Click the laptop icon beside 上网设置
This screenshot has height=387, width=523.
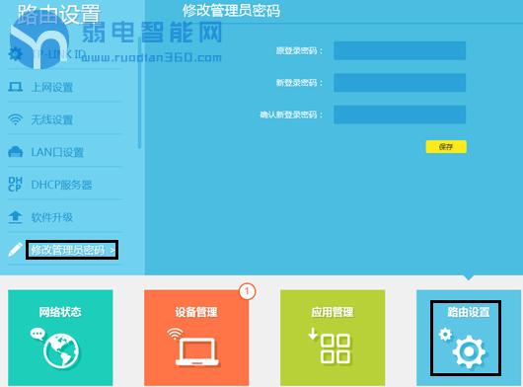[16, 87]
